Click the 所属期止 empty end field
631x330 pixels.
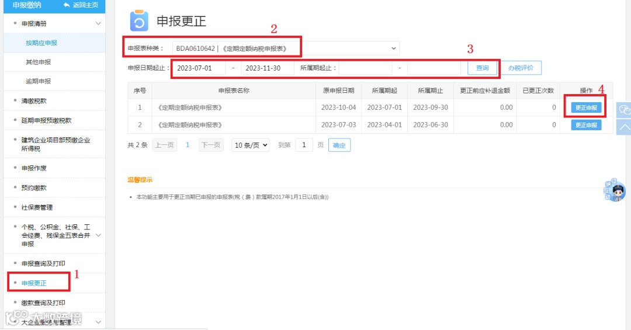point(434,68)
